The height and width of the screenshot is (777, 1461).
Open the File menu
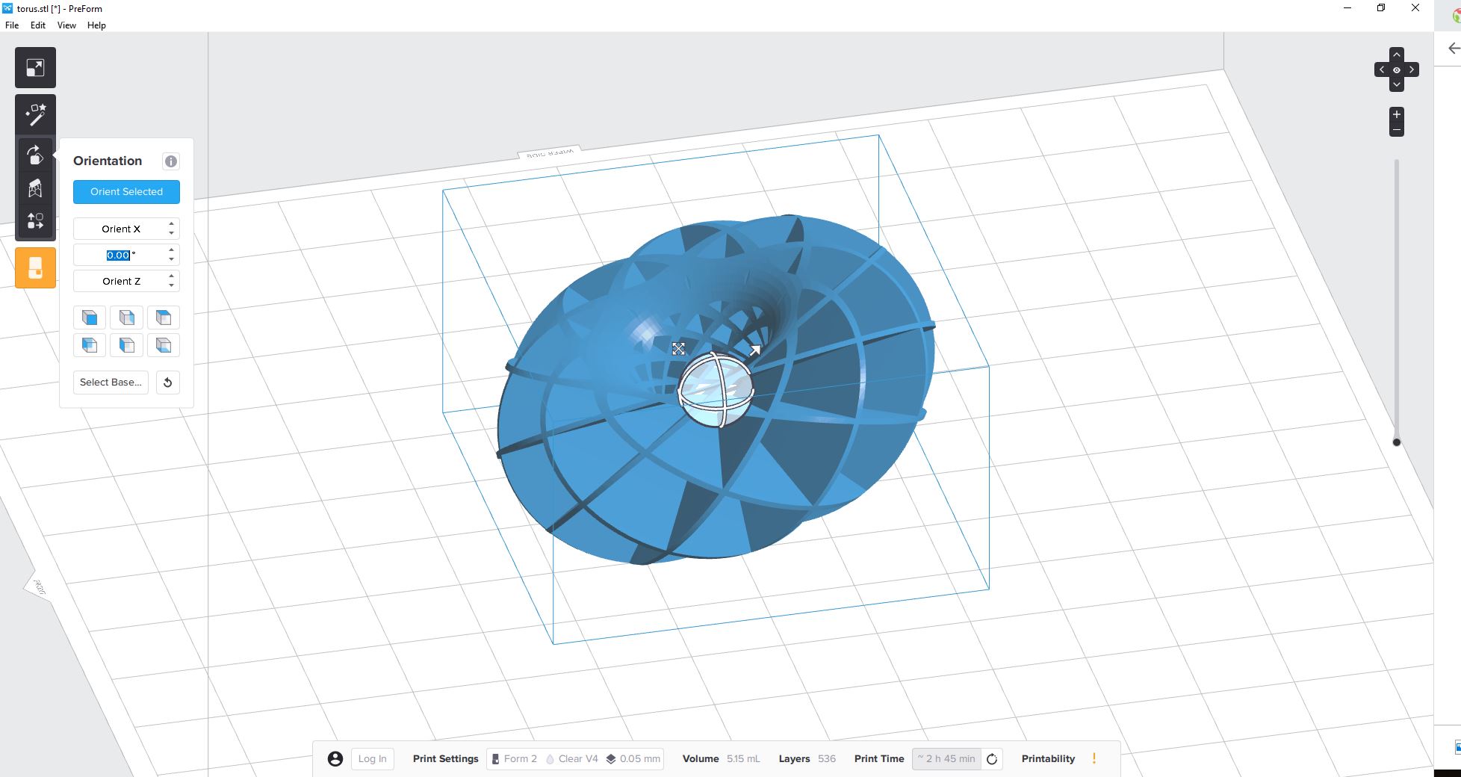(x=12, y=25)
